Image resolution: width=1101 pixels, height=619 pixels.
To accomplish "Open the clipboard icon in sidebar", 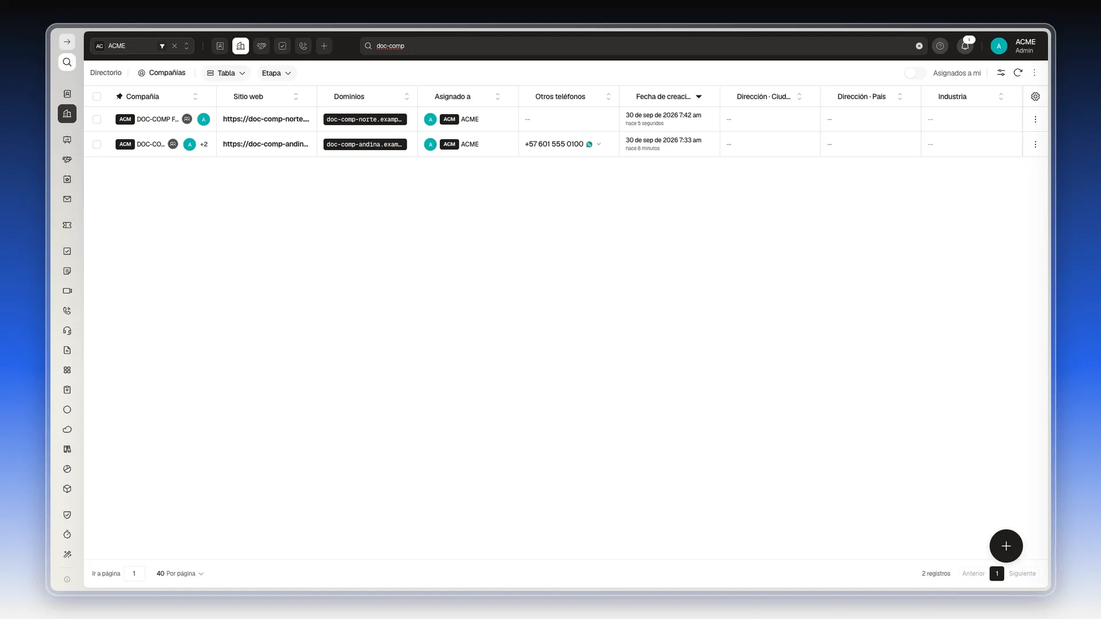I will point(67,390).
